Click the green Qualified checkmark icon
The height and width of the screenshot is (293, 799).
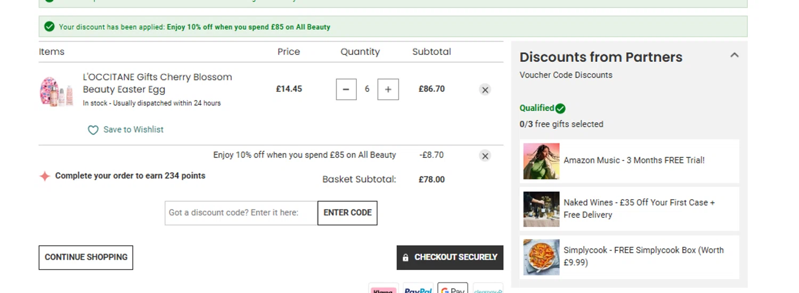point(560,109)
